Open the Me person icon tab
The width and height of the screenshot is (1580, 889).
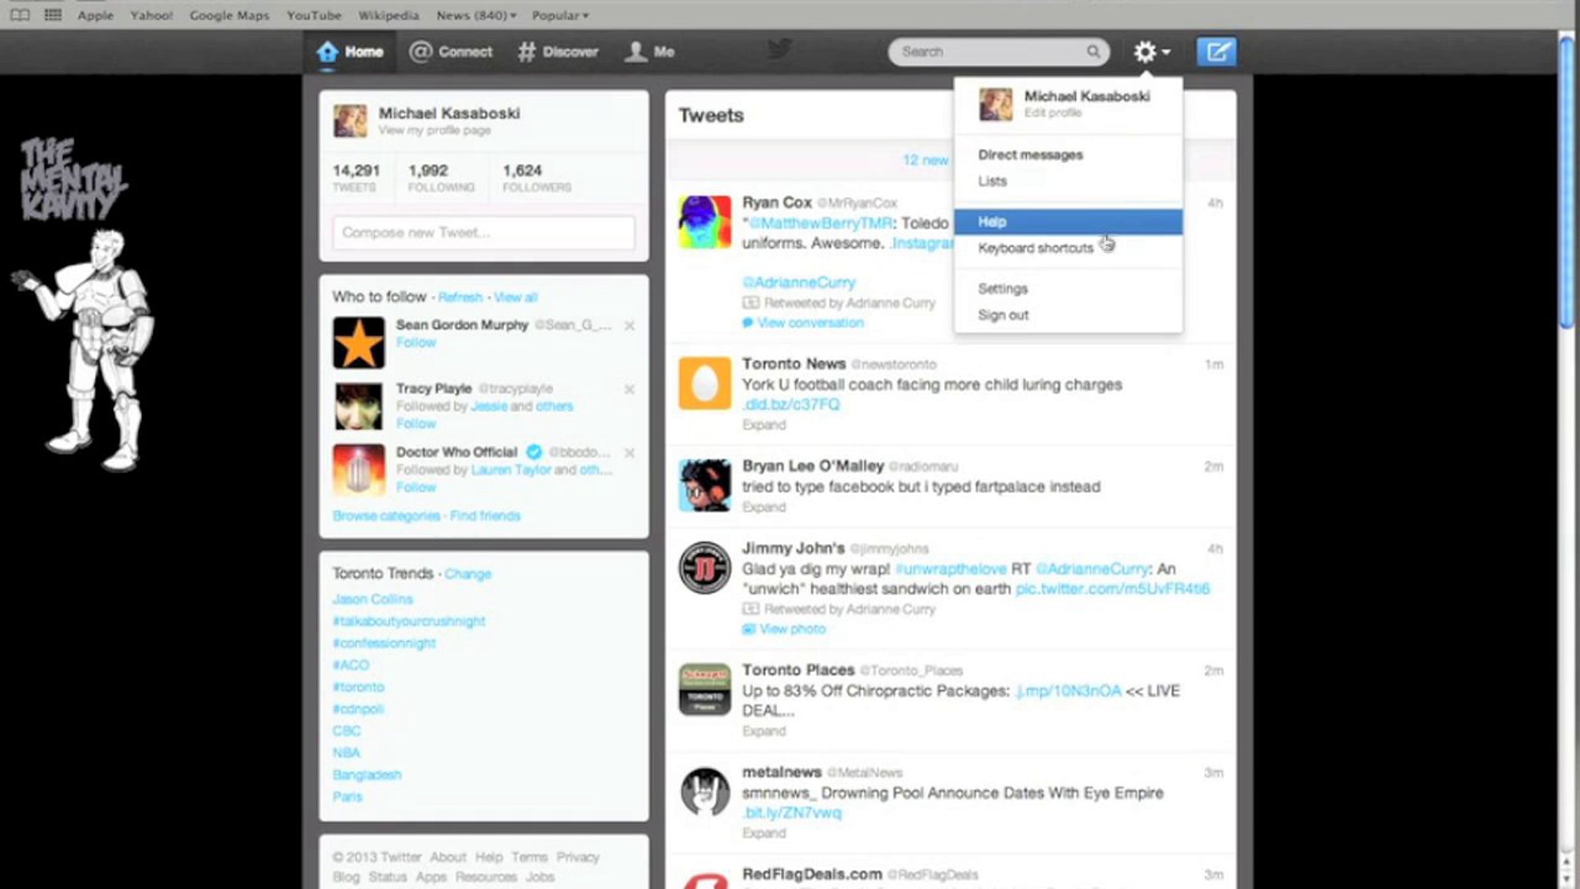(x=636, y=51)
